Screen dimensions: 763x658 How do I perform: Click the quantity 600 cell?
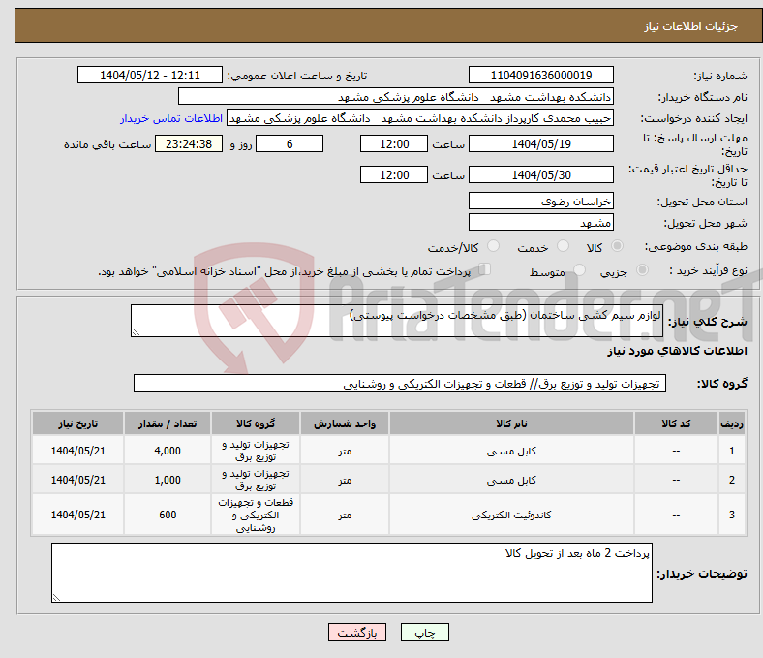pos(168,515)
